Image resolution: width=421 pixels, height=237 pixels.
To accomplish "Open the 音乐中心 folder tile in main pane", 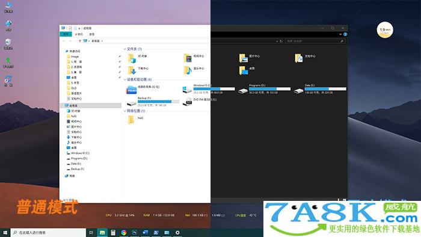I will [194, 70].
